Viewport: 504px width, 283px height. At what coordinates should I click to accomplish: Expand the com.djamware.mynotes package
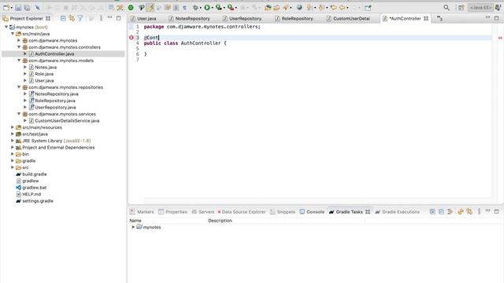tap(19, 40)
